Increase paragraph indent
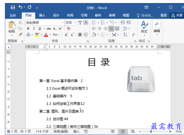 click(129, 22)
